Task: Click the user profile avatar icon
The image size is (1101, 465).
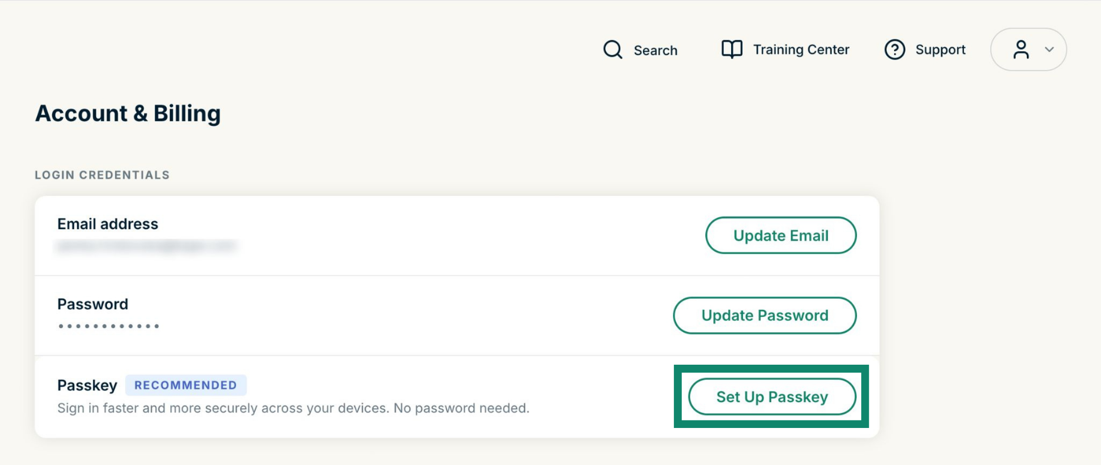Action: click(1021, 49)
